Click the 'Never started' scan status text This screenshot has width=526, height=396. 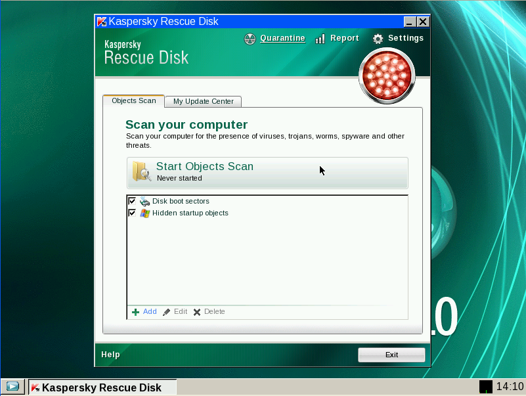point(179,178)
